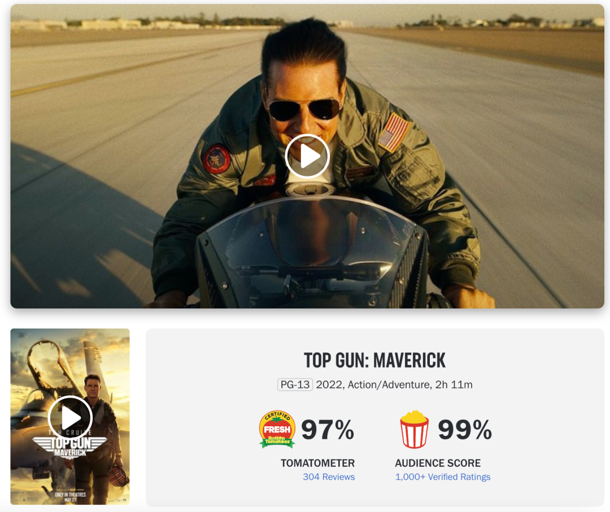Image resolution: width=610 pixels, height=512 pixels.
Task: Click the 99% audience score value
Action: click(x=465, y=430)
